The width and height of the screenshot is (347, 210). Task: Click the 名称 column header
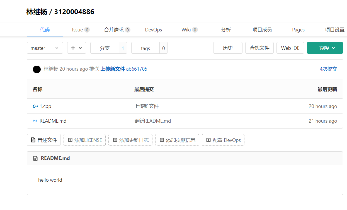coord(37,89)
